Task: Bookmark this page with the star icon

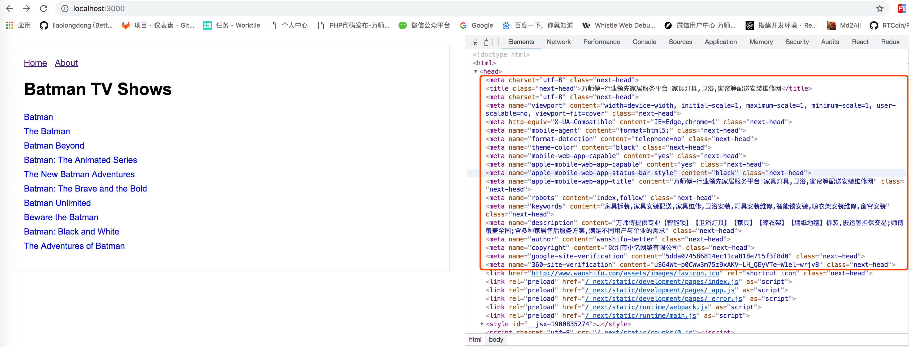Action: coord(880,8)
